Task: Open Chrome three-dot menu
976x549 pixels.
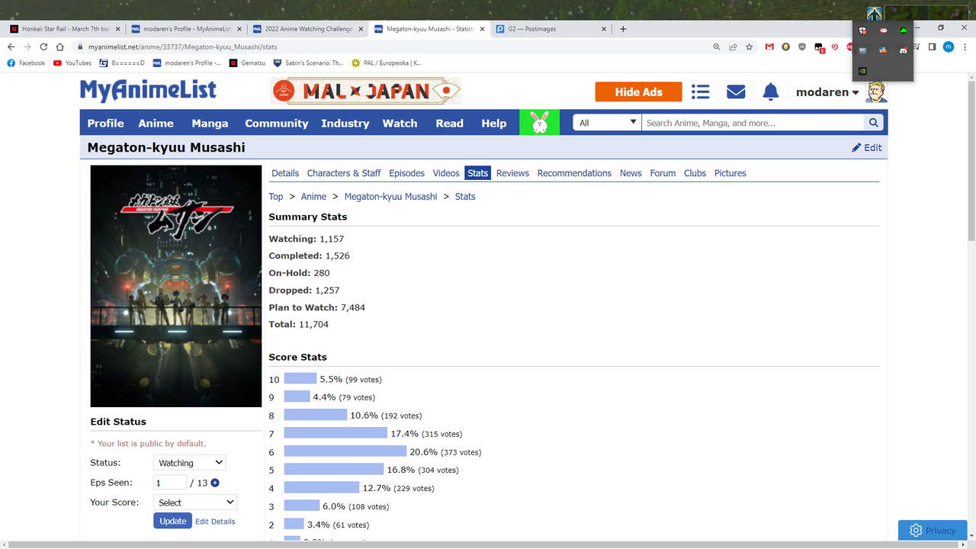Action: click(x=965, y=47)
